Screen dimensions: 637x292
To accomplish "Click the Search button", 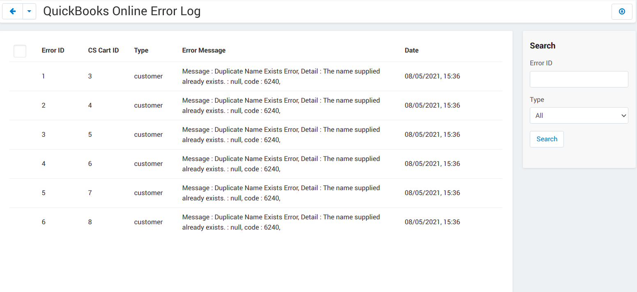I will tap(547, 139).
